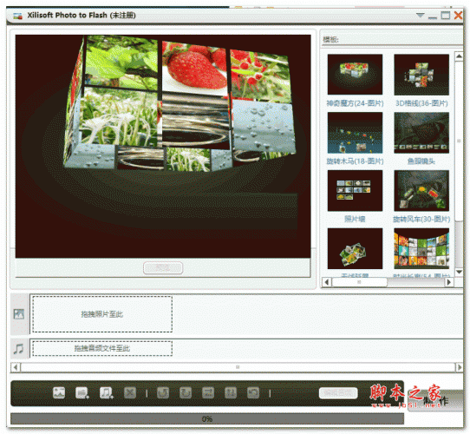
Task: Select the stacked photos template thumbnail in the bottom row
Action: coord(355,248)
